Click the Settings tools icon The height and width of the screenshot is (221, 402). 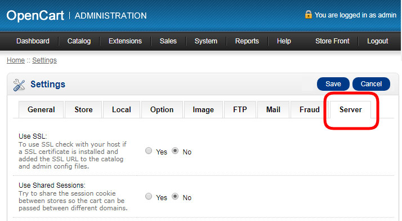pos(19,85)
